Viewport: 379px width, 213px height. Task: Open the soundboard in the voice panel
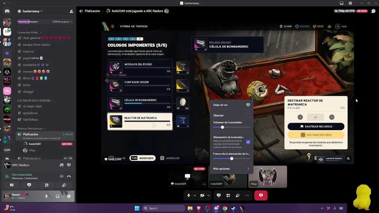[x=64, y=185]
